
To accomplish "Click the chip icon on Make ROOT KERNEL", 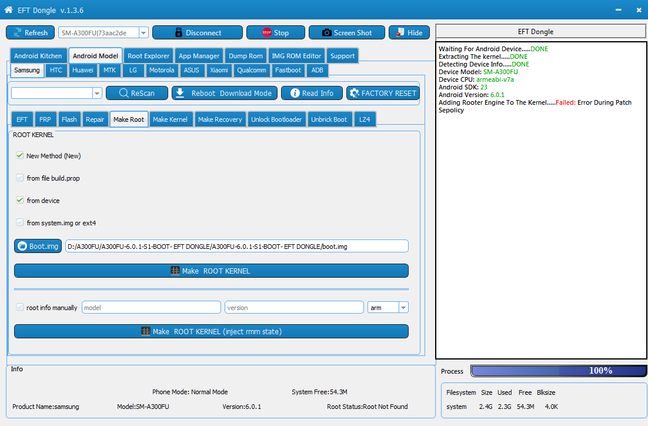I will (x=175, y=271).
